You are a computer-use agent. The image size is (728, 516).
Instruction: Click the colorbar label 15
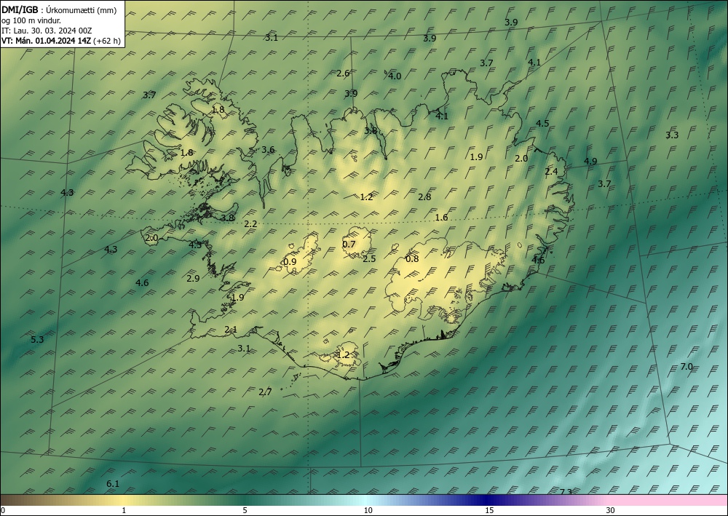tap(489, 511)
